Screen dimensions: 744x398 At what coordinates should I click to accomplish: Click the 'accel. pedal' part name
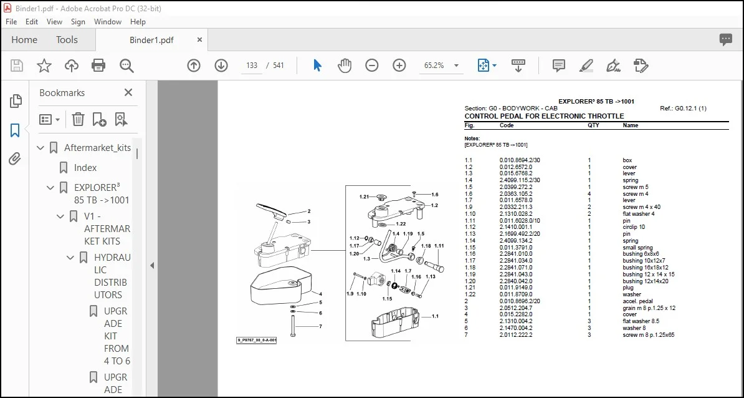(637, 301)
